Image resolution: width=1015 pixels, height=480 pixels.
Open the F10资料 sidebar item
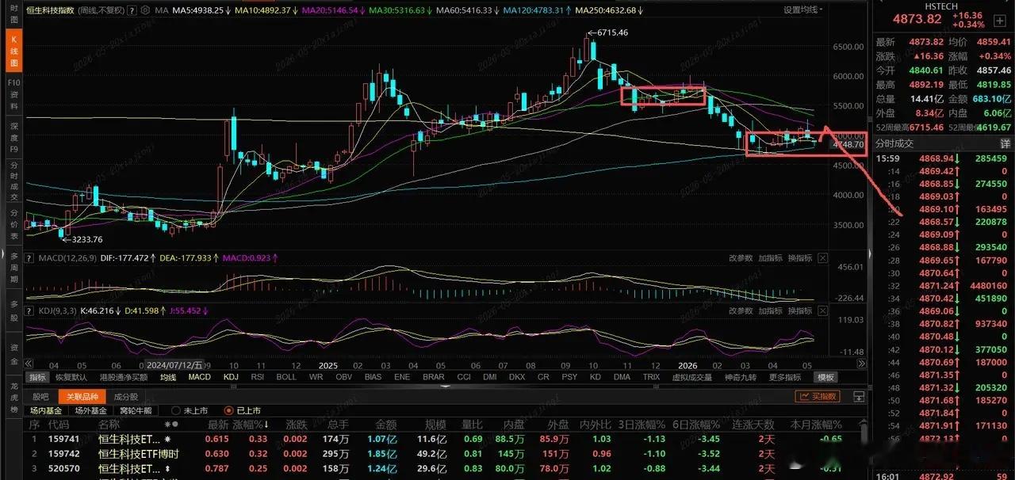13,93
